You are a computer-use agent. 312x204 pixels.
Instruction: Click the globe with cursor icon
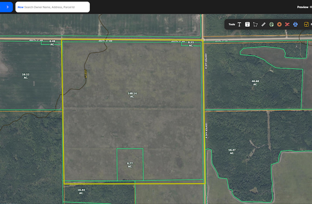click(271, 24)
